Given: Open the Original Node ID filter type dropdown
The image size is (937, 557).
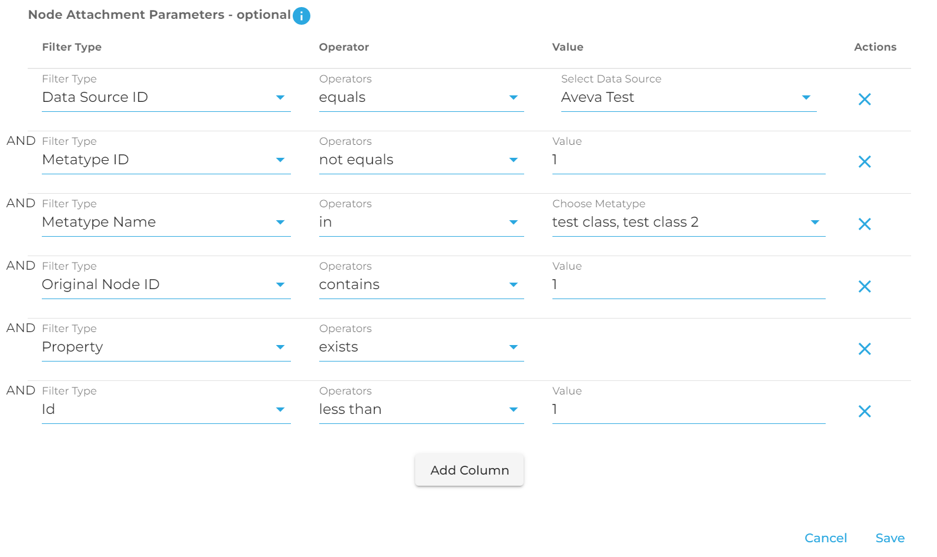Looking at the screenshot, I should click(x=166, y=285).
